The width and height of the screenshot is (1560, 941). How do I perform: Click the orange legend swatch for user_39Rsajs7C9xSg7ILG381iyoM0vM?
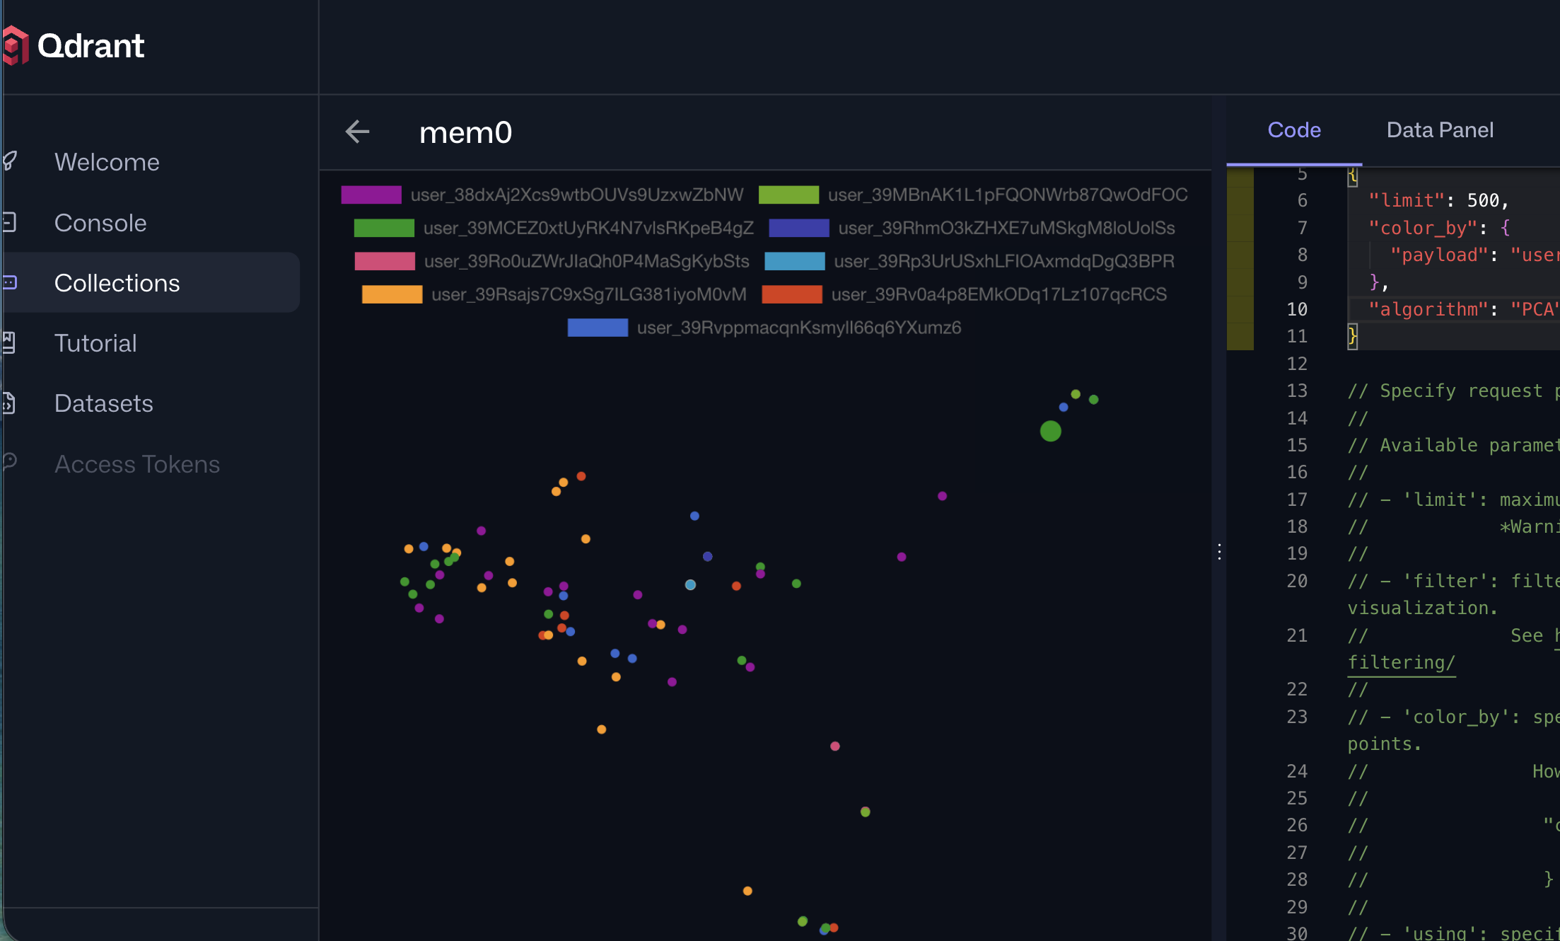392,294
